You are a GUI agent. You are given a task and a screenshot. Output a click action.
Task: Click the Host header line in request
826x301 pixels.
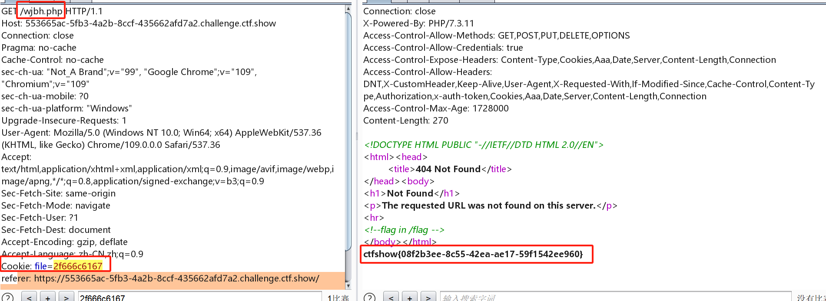(139, 23)
